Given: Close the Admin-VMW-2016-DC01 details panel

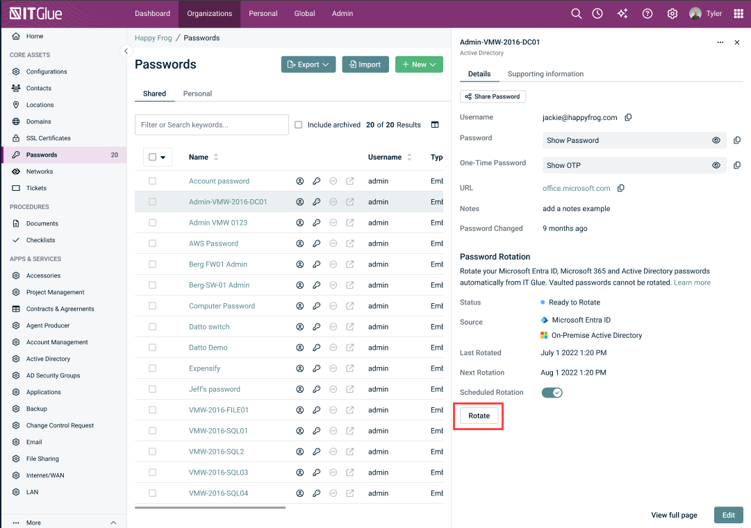Looking at the screenshot, I should tap(736, 42).
